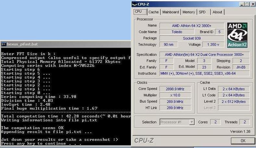
Task: Click the 90 nm technology value
Action: coord(169,44)
